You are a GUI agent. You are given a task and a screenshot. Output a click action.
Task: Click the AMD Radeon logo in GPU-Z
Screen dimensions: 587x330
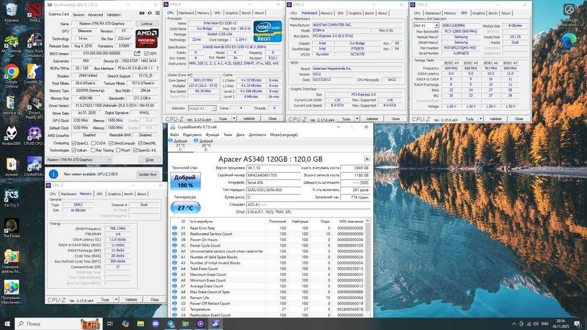click(147, 39)
